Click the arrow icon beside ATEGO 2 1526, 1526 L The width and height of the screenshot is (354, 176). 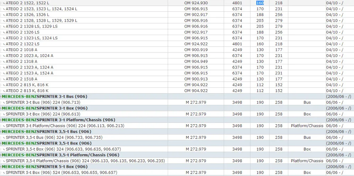[x=4, y=15]
